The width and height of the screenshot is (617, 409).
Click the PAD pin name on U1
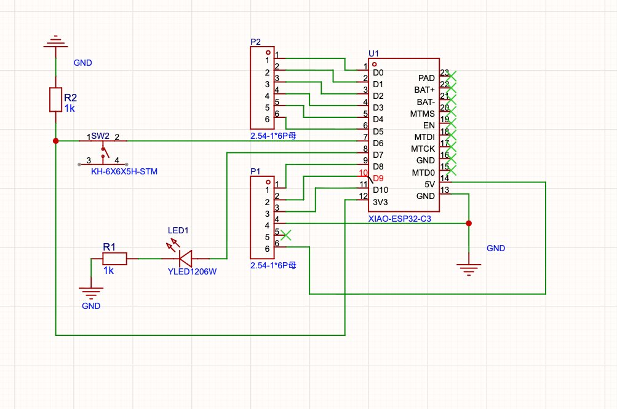426,78
